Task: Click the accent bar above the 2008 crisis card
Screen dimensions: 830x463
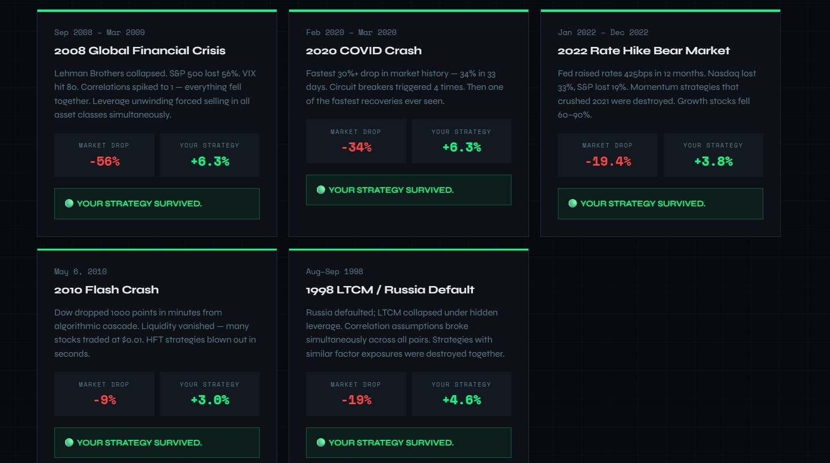Action: 157,10
